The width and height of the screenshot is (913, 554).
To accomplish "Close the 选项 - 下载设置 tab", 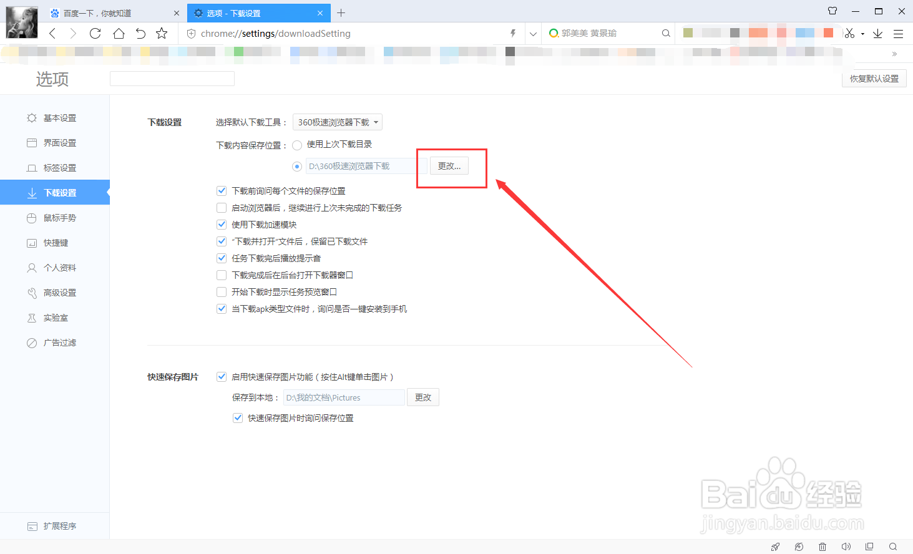I will [320, 13].
